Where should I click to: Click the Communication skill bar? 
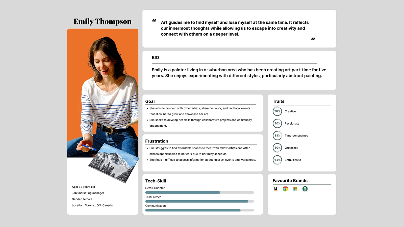pyautogui.click(x=199, y=210)
